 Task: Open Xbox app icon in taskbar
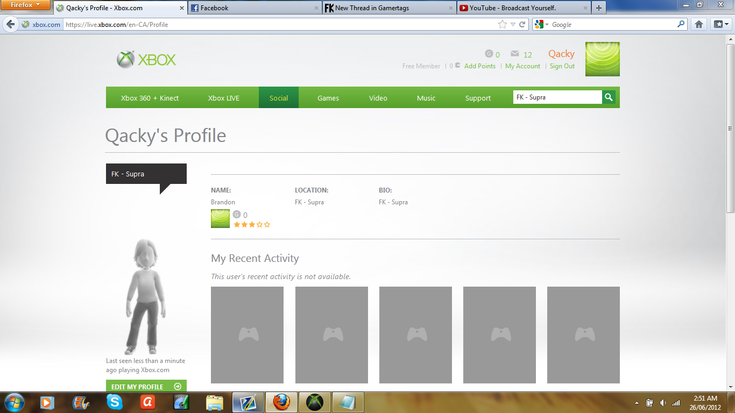coord(315,402)
